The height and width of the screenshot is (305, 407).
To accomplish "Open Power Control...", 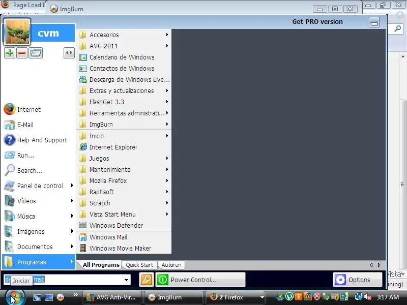I will (x=200, y=280).
